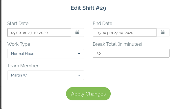
Task: Click the Edit Shift #29 heading
Action: click(88, 8)
